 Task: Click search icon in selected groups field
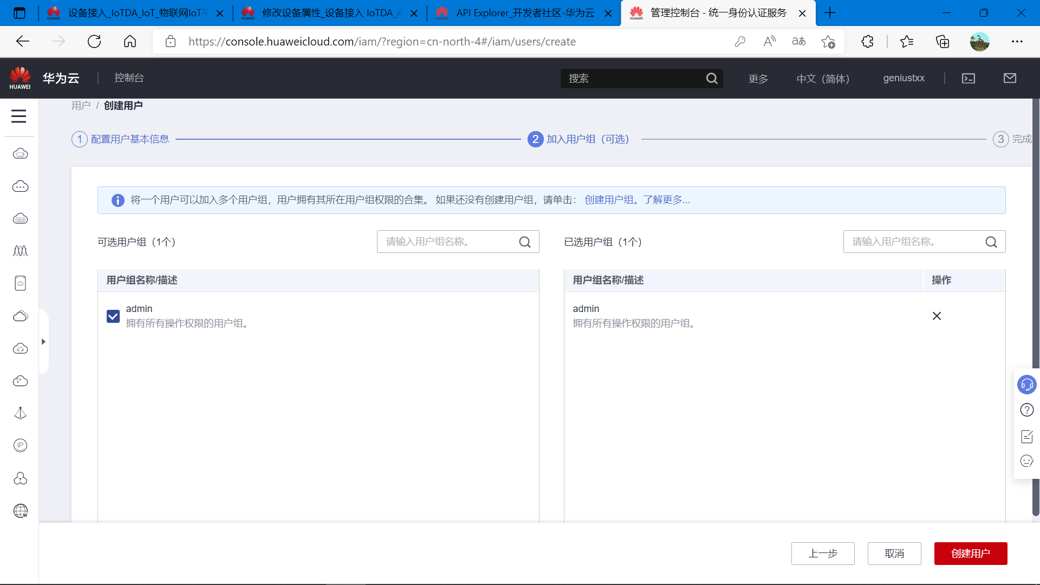tap(991, 242)
